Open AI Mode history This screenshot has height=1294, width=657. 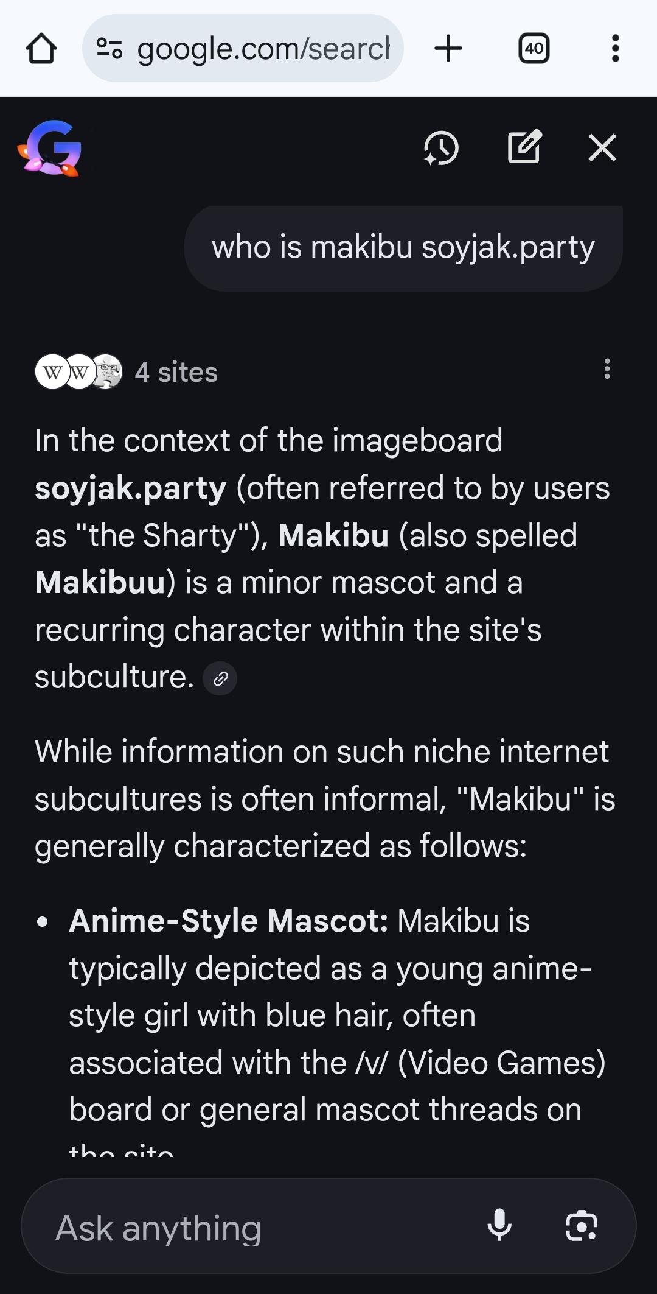[440, 148]
